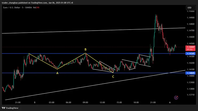Click the 18:00 time axis label
The width and height of the screenshot is (198, 111).
(x=136, y=102)
